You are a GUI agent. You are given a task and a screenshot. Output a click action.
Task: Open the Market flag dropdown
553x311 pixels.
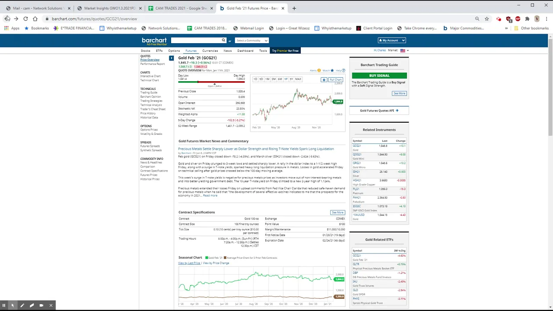click(x=404, y=51)
